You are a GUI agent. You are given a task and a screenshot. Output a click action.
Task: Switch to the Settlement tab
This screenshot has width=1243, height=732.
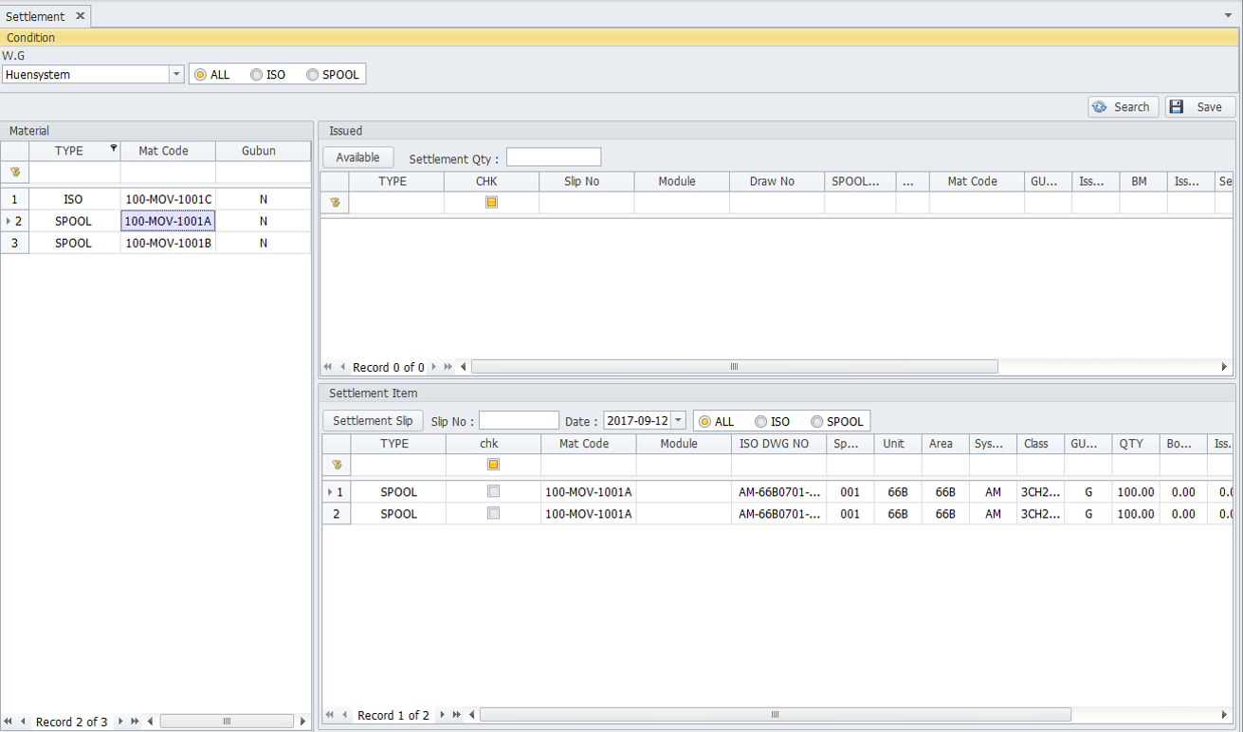(x=36, y=16)
